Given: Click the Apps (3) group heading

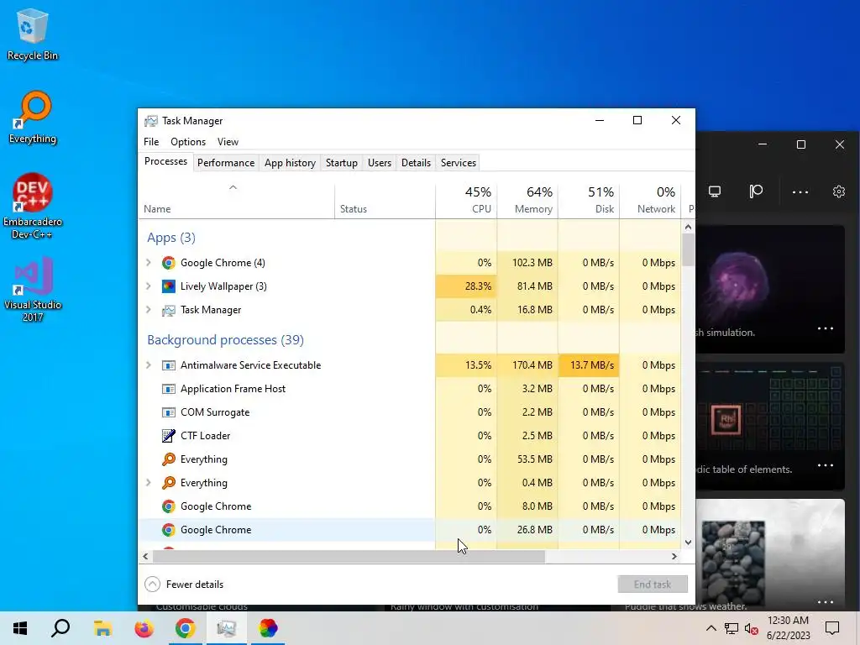Looking at the screenshot, I should (x=171, y=238).
